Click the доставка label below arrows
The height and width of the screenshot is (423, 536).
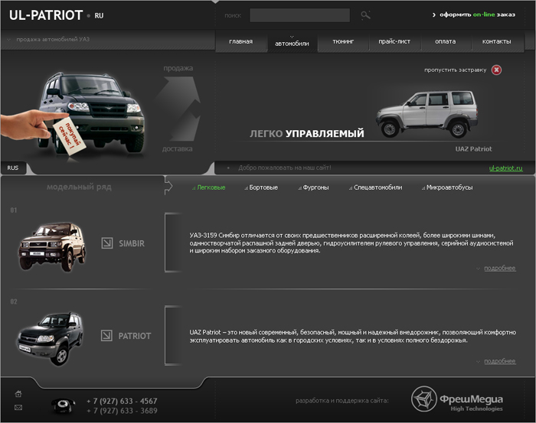177,149
